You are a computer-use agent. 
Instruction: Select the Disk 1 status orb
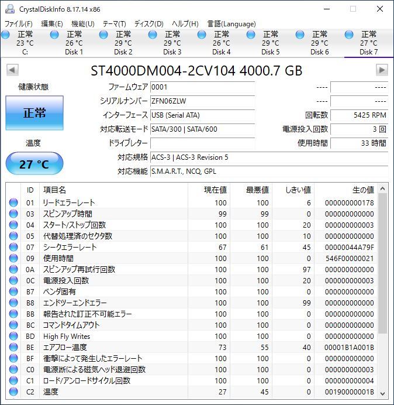pyautogui.click(x=54, y=35)
